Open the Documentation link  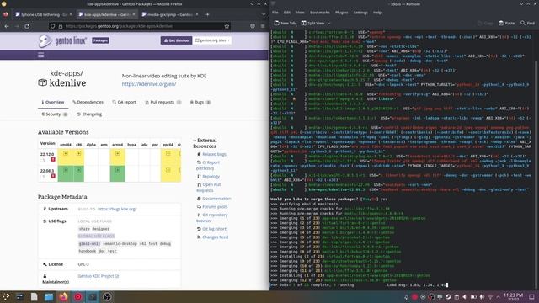pos(216,199)
